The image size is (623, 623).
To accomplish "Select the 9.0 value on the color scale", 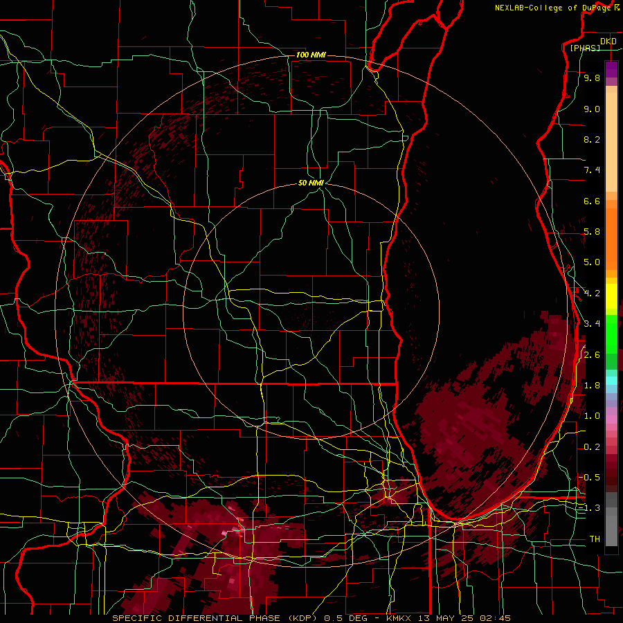I will [592, 109].
